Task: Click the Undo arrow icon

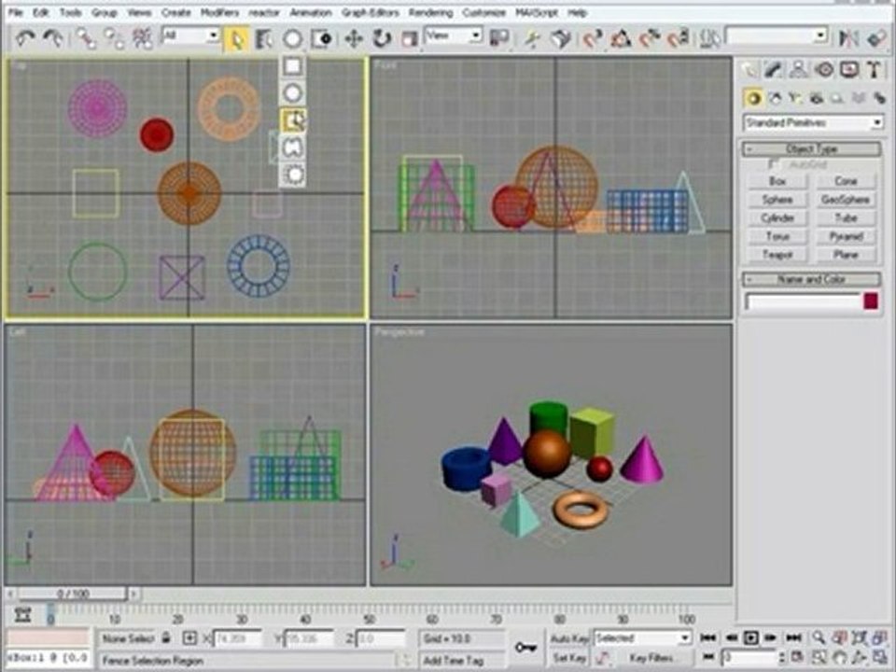Action: click(26, 37)
